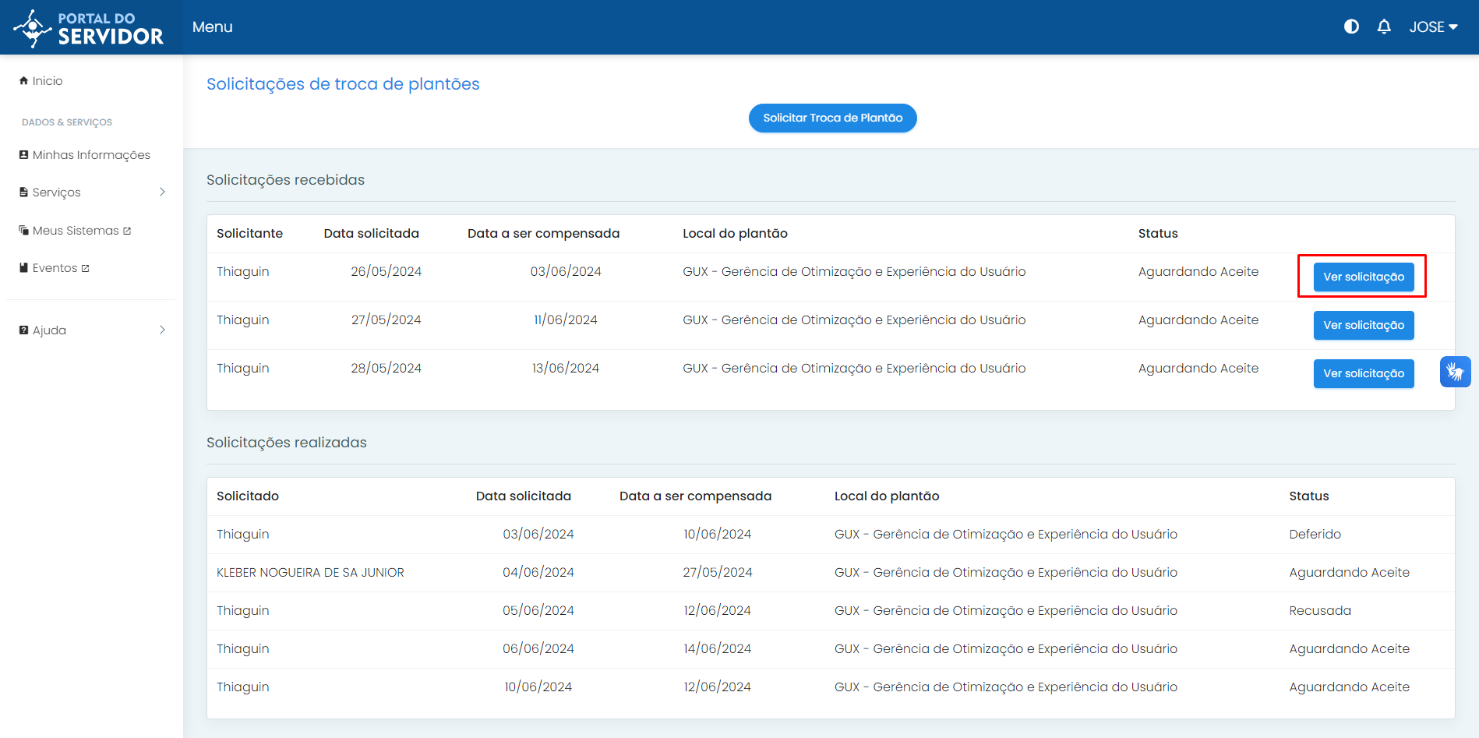This screenshot has width=1479, height=738.
Task: Click the DADOS & SERVIÇOS section label
Action: (67, 122)
